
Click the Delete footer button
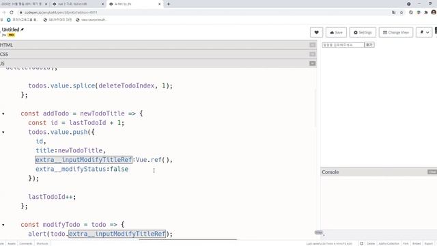click(371, 243)
